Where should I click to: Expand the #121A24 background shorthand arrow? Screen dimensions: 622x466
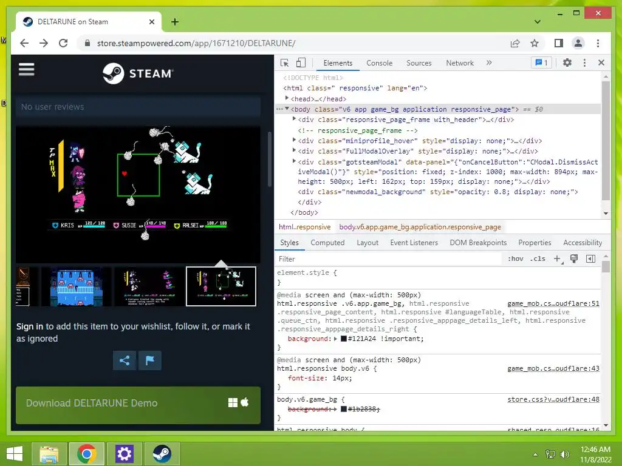click(335, 339)
